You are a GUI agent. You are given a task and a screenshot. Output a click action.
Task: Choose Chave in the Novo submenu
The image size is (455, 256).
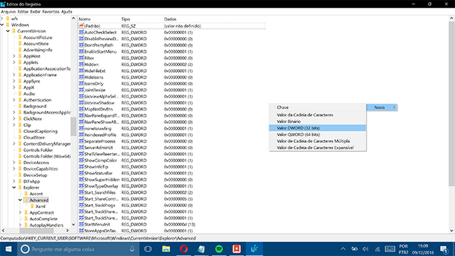click(x=318, y=107)
